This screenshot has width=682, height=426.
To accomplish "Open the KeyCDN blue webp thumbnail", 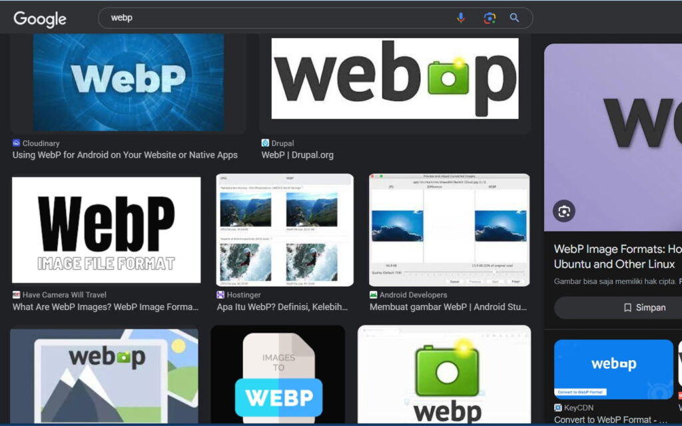I will pyautogui.click(x=613, y=369).
